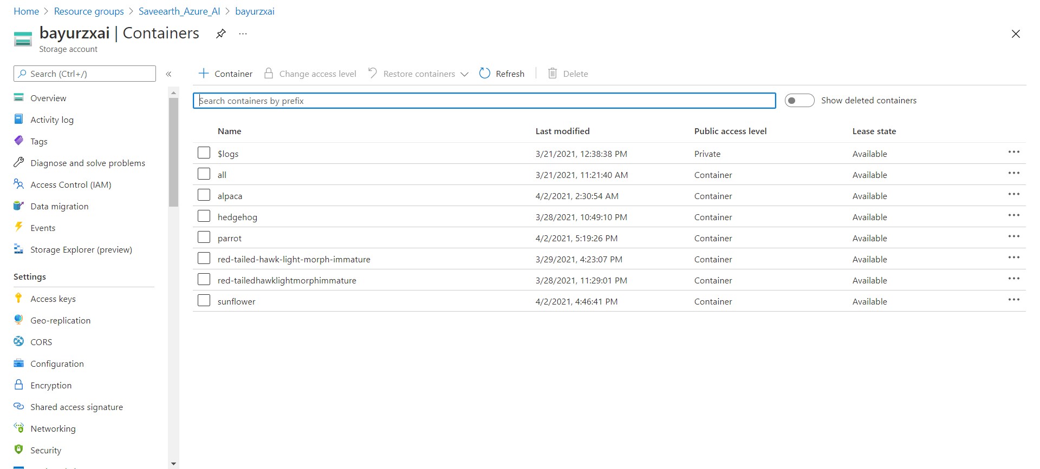The height and width of the screenshot is (469, 1040).
Task: Click the Public access level column header
Action: pos(730,131)
